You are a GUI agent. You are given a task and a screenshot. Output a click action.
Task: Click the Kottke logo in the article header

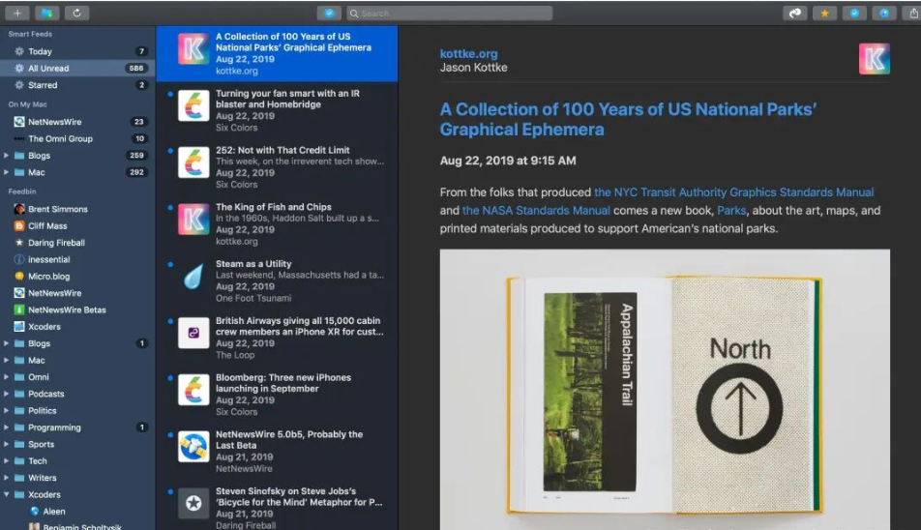click(x=874, y=59)
